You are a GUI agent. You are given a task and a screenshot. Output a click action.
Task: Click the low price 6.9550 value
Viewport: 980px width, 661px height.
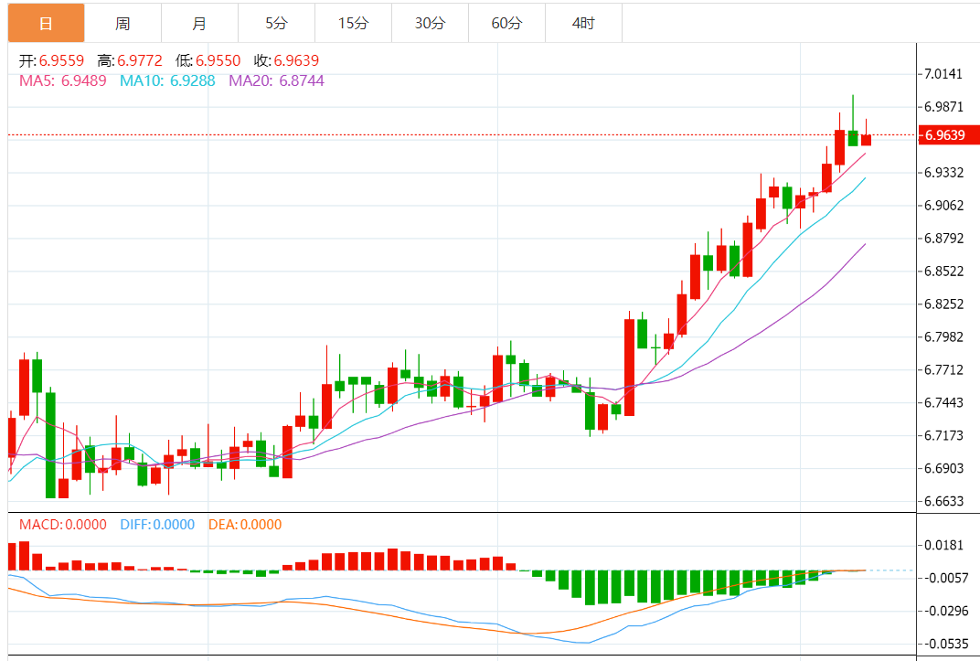click(218, 60)
